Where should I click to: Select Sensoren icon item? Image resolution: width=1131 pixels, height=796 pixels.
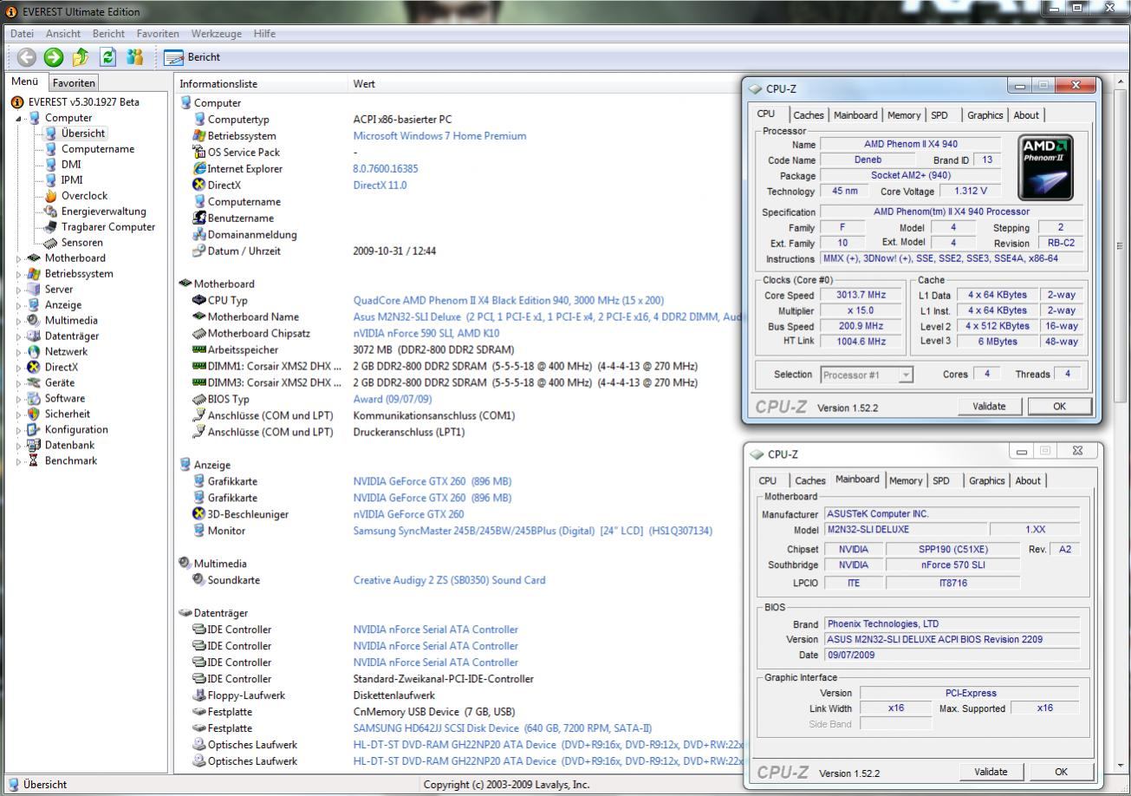51,243
